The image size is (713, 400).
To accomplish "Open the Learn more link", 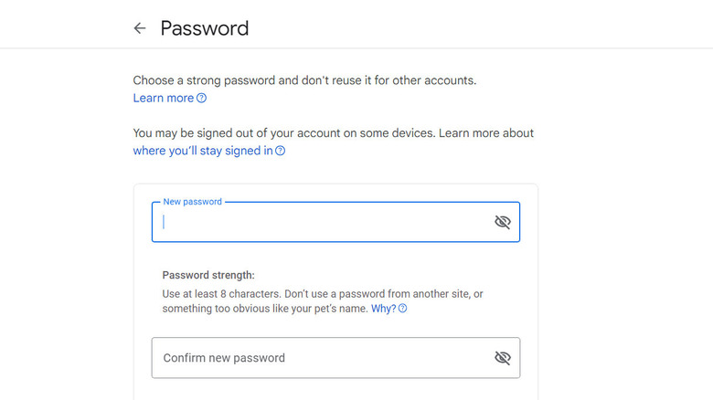I will 164,98.
